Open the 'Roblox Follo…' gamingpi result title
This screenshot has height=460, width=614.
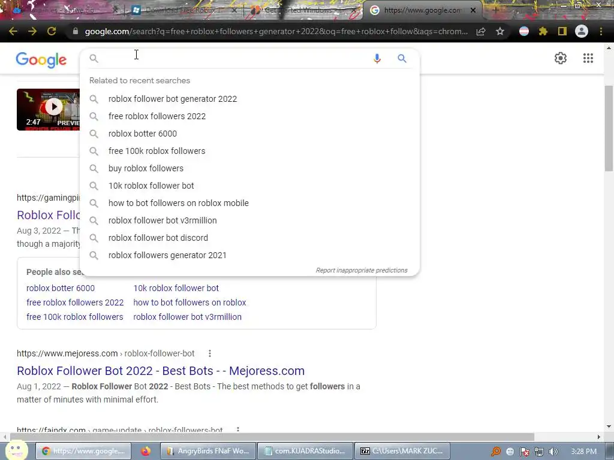(x=48, y=215)
